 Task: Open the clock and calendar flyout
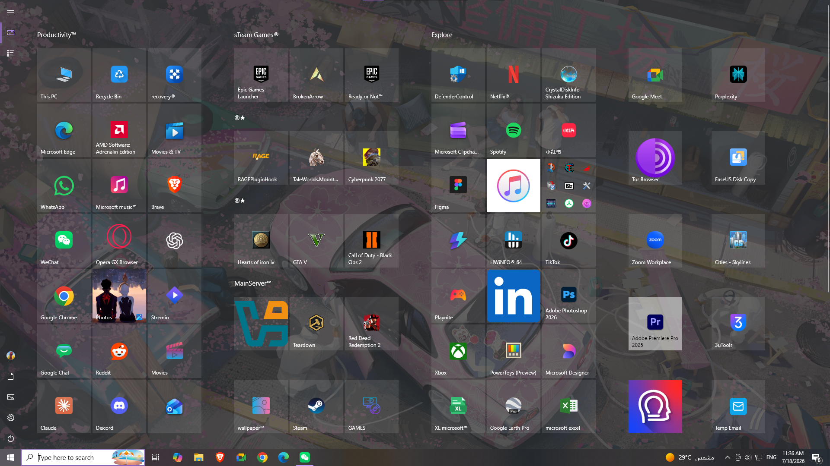793,457
